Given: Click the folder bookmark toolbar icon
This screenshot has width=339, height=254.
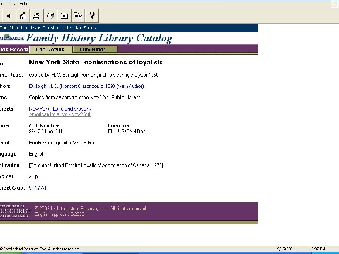Looking at the screenshot, I should pyautogui.click(x=64, y=16).
